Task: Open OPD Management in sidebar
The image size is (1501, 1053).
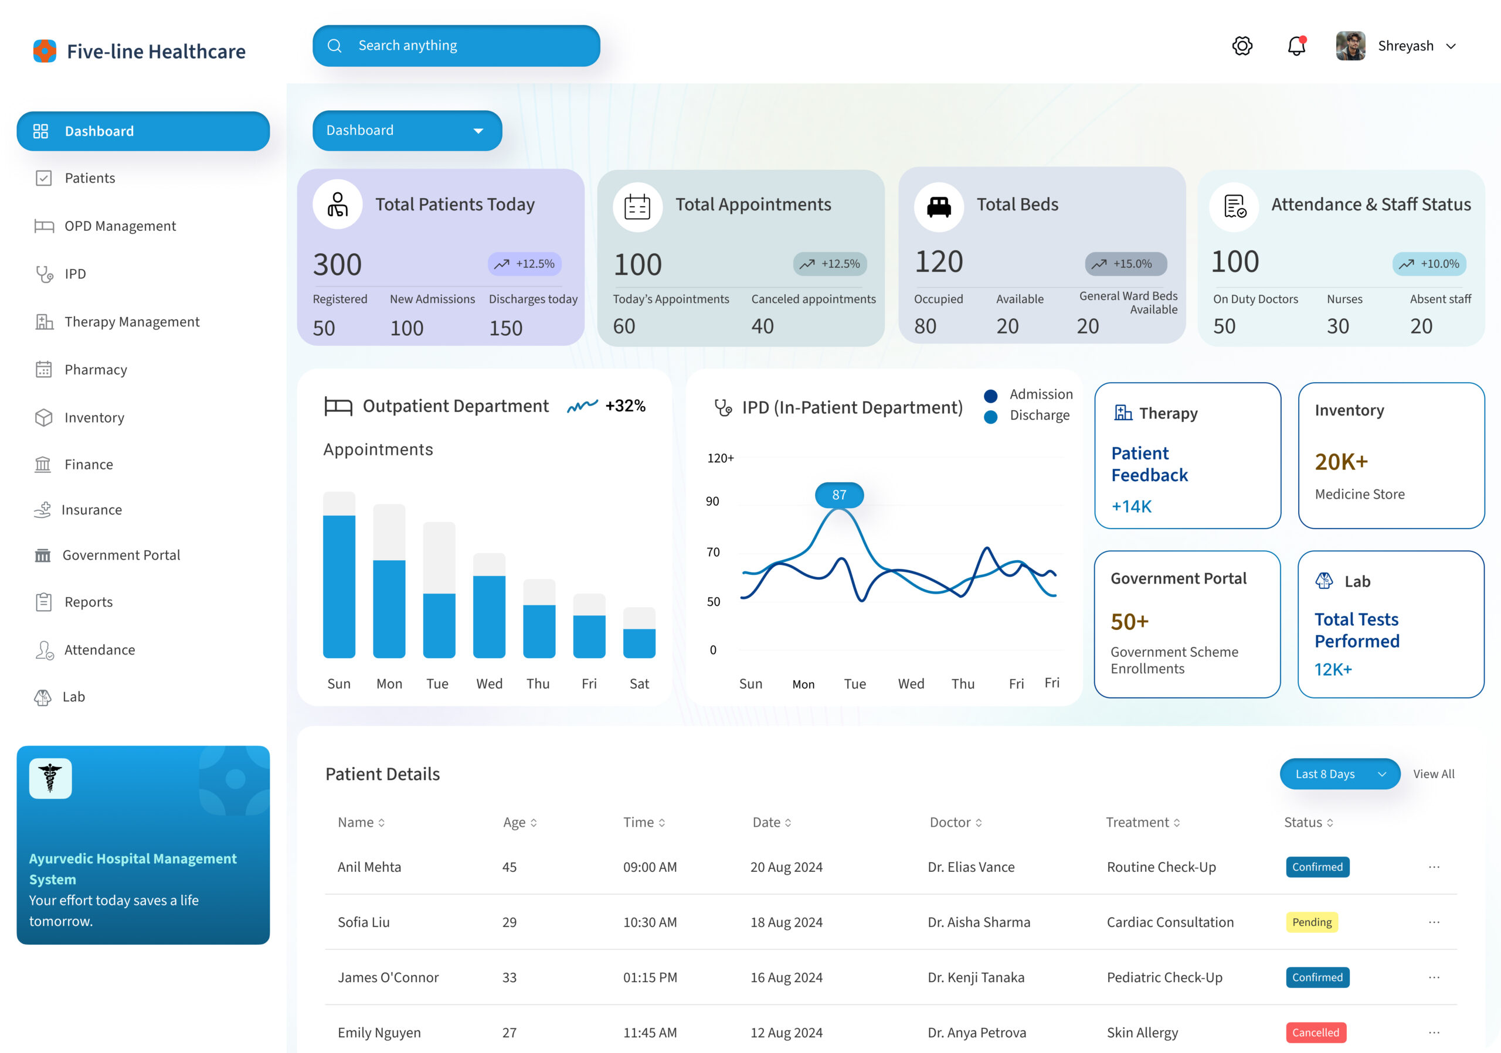Action: 120,226
